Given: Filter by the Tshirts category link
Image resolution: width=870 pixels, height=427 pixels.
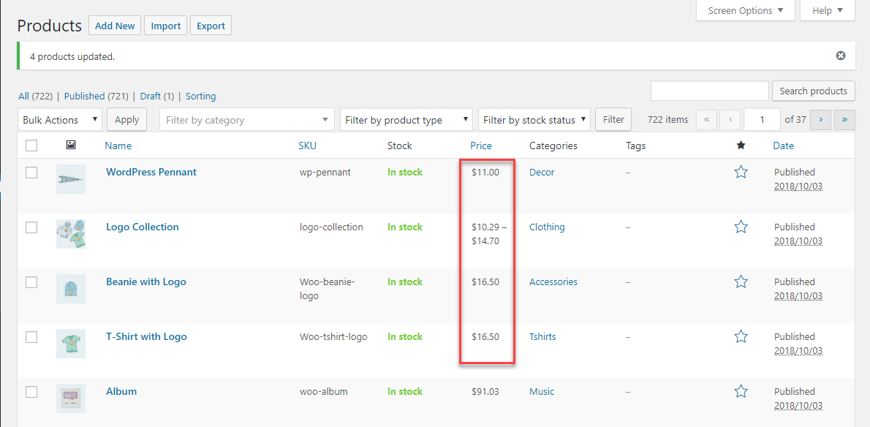Looking at the screenshot, I should (542, 336).
